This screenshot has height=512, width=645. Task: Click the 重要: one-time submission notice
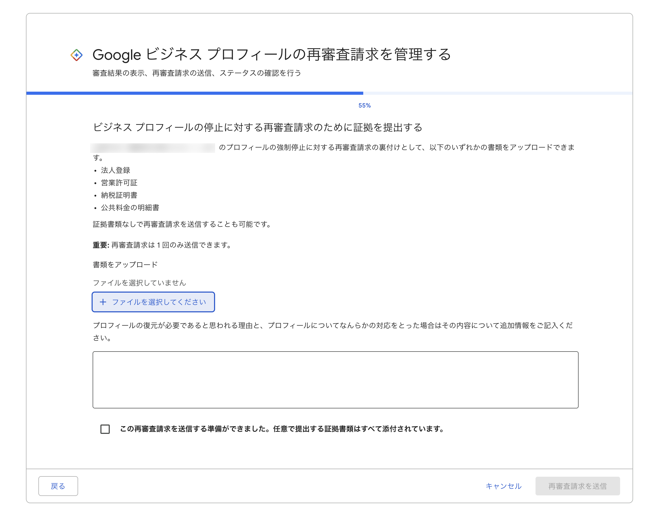click(x=162, y=245)
